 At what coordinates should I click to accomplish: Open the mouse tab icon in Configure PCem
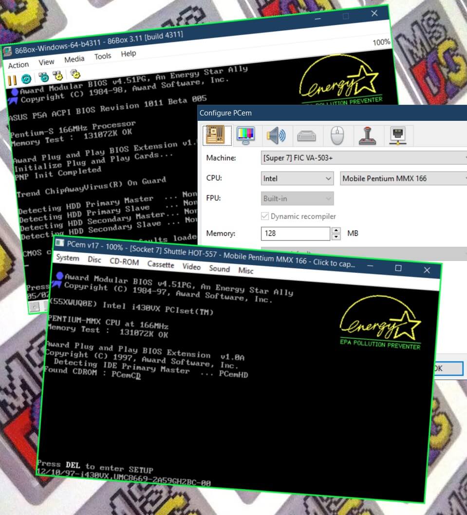(x=337, y=135)
